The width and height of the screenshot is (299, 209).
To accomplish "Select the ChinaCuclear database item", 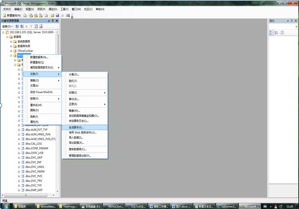I will pos(25,51).
